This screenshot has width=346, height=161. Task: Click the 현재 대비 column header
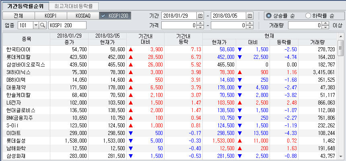pyautogui.click(x=253, y=42)
